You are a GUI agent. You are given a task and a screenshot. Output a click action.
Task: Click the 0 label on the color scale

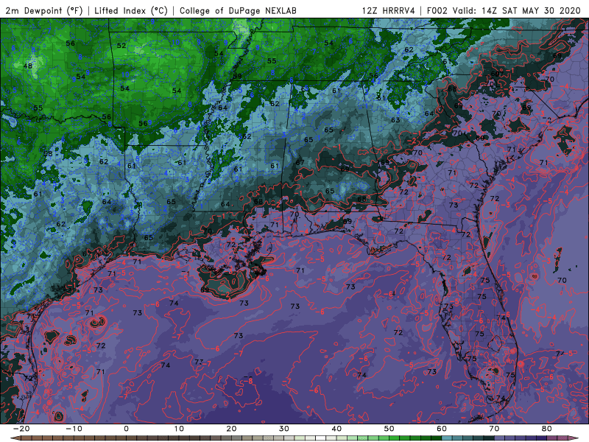coord(126,429)
